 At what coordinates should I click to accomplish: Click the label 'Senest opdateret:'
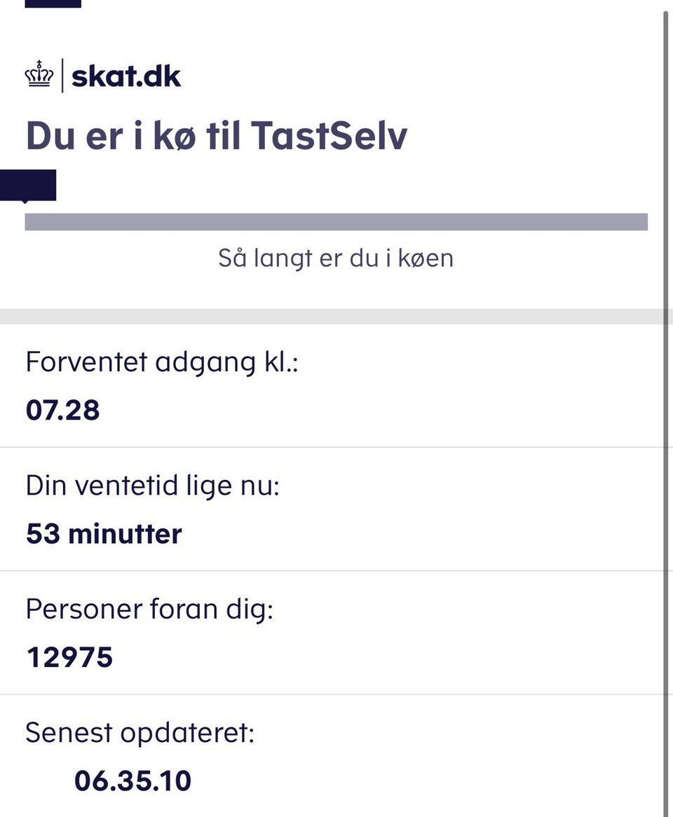point(140,732)
